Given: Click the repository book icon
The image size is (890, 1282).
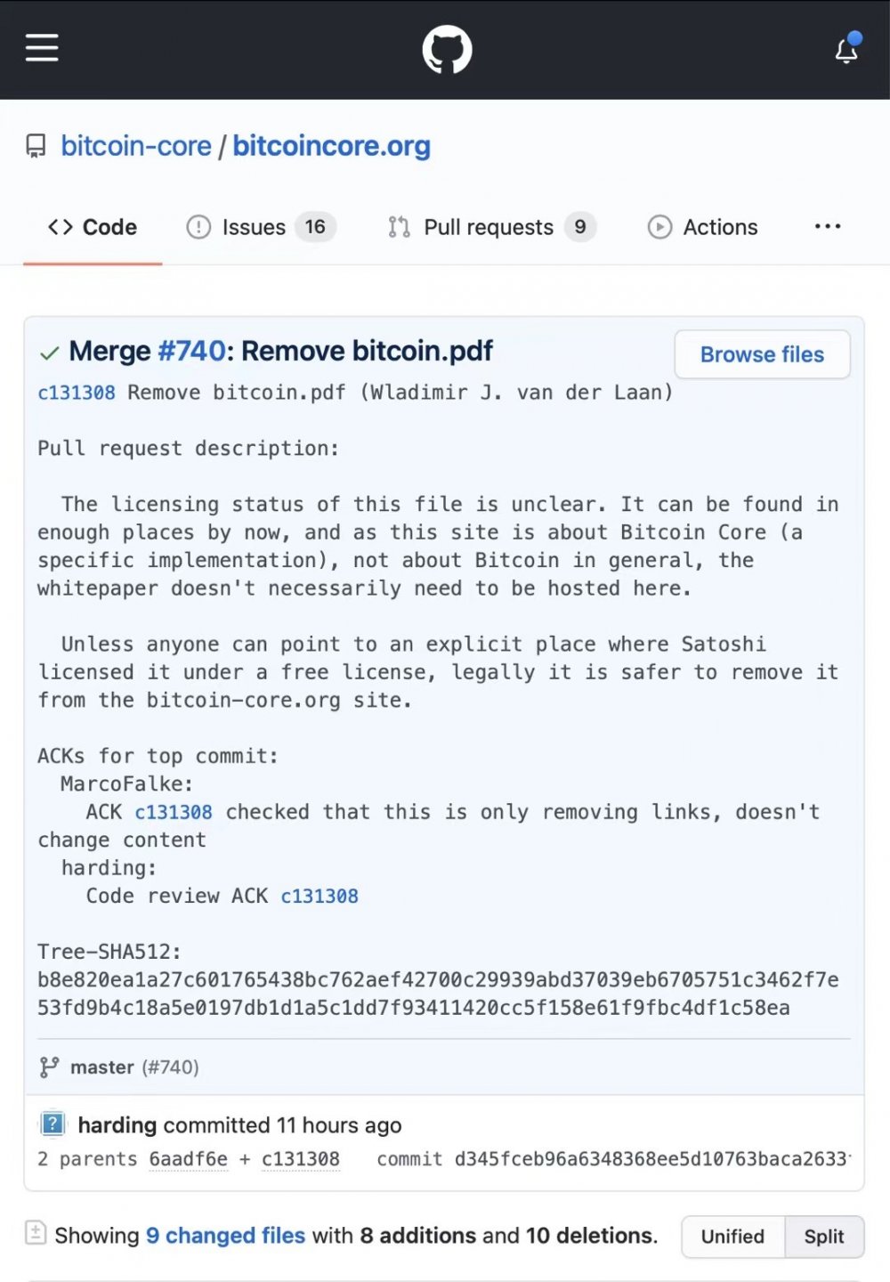Looking at the screenshot, I should pos(36,146).
